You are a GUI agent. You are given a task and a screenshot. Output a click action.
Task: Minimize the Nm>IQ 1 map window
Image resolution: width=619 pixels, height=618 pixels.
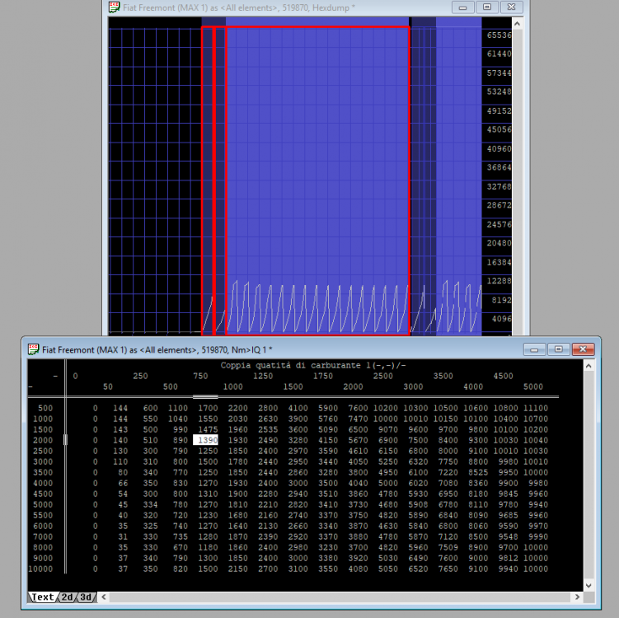click(536, 349)
